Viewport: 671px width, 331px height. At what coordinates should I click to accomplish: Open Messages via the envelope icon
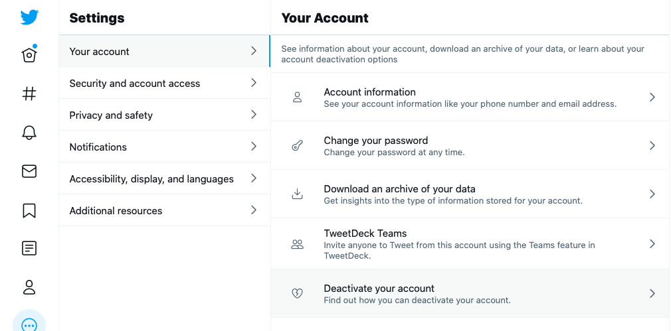(29, 171)
